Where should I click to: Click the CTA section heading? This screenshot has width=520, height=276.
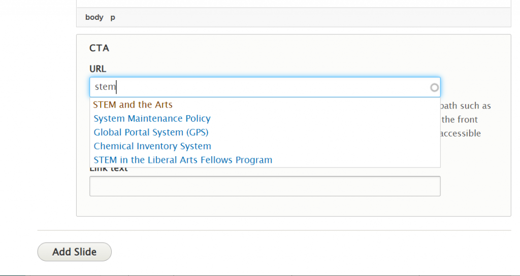coord(99,48)
